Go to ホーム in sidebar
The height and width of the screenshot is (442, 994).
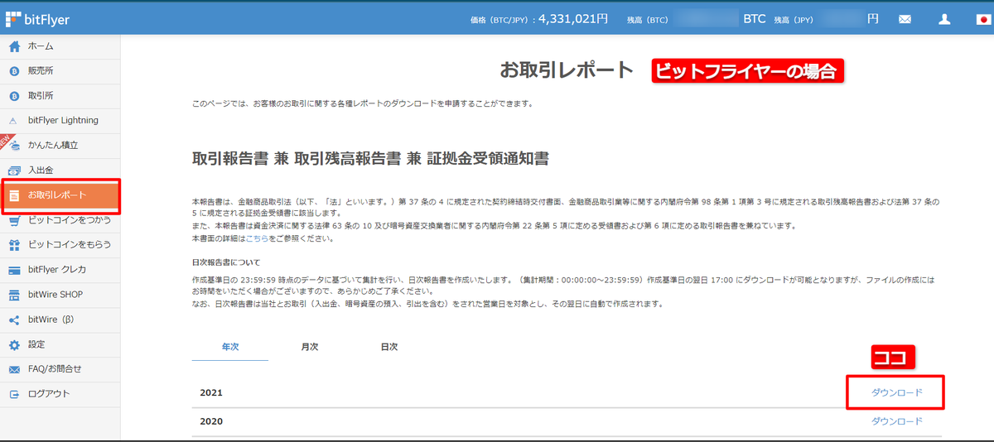click(x=41, y=46)
